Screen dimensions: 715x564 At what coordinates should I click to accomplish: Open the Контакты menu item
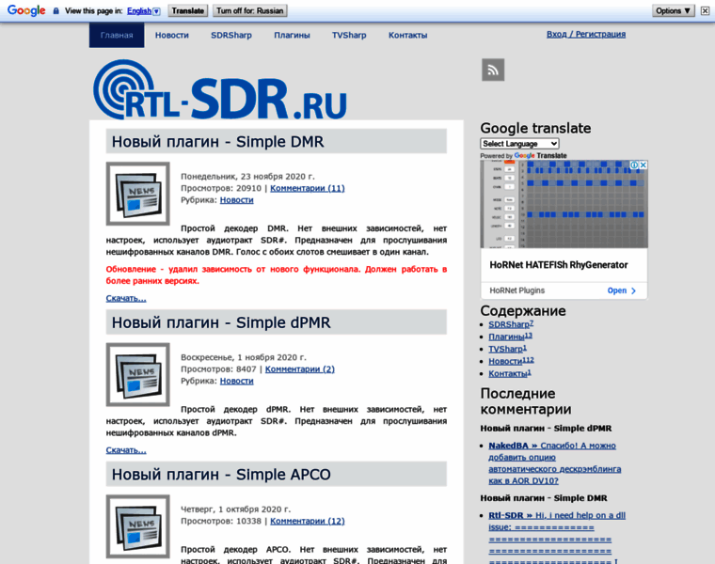[407, 35]
